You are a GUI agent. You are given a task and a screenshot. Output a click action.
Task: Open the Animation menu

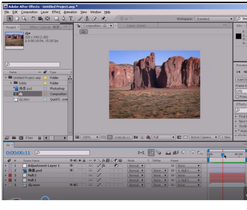pos(70,12)
